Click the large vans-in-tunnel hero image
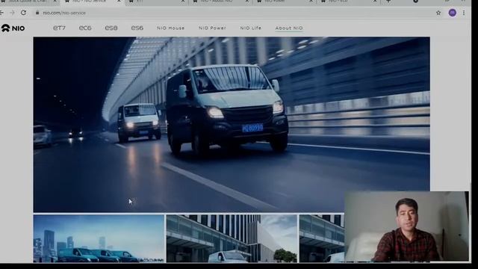Image resolution: width=478 pixels, height=269 pixels. (232, 124)
